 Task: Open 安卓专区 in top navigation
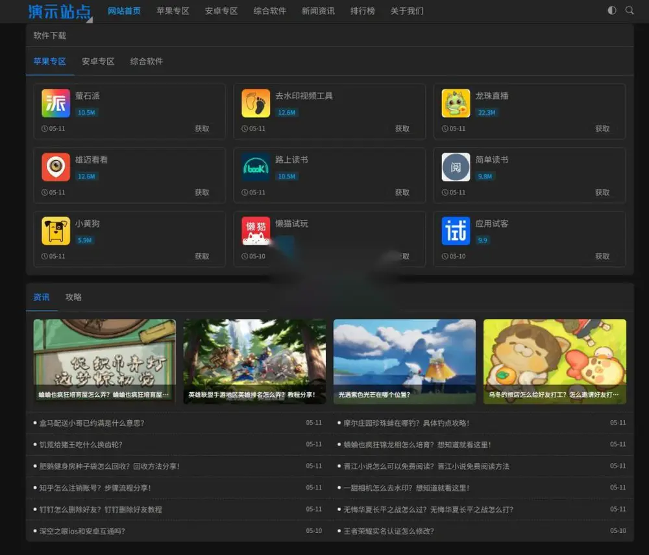tap(221, 11)
